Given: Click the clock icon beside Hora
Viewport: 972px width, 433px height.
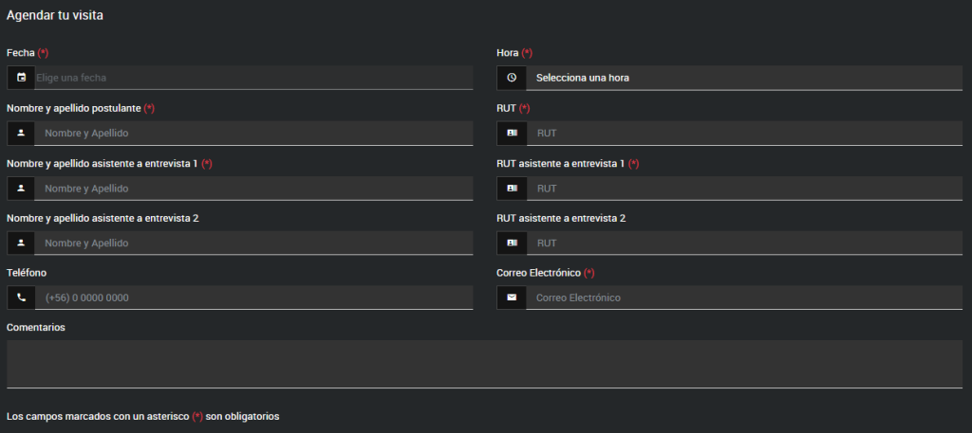Looking at the screenshot, I should tap(512, 78).
